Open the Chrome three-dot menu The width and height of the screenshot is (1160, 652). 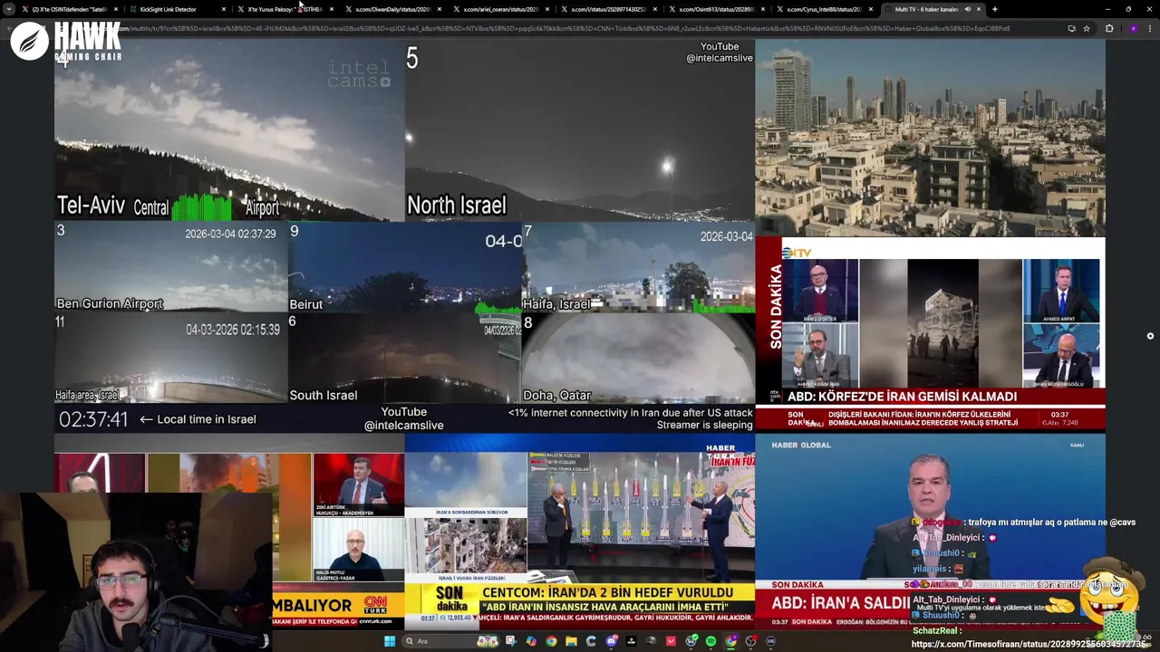[x=1150, y=28]
